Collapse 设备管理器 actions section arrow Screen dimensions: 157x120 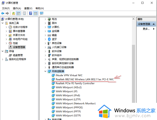tap(154, 24)
